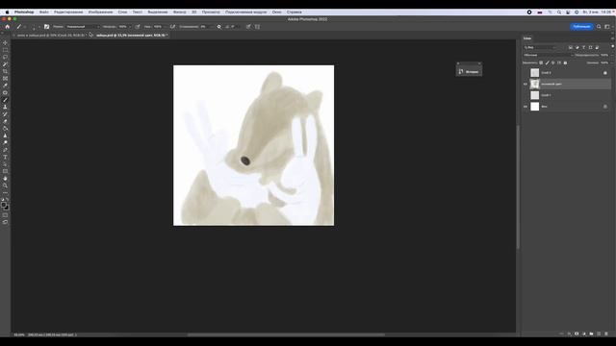Select the Clone Stamp tool
The width and height of the screenshot is (616, 346).
click(x=5, y=107)
